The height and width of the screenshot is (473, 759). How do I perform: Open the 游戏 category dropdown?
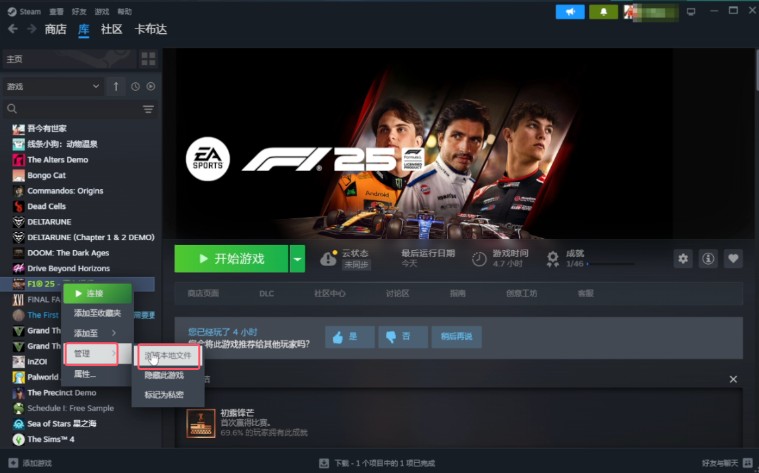click(x=52, y=86)
